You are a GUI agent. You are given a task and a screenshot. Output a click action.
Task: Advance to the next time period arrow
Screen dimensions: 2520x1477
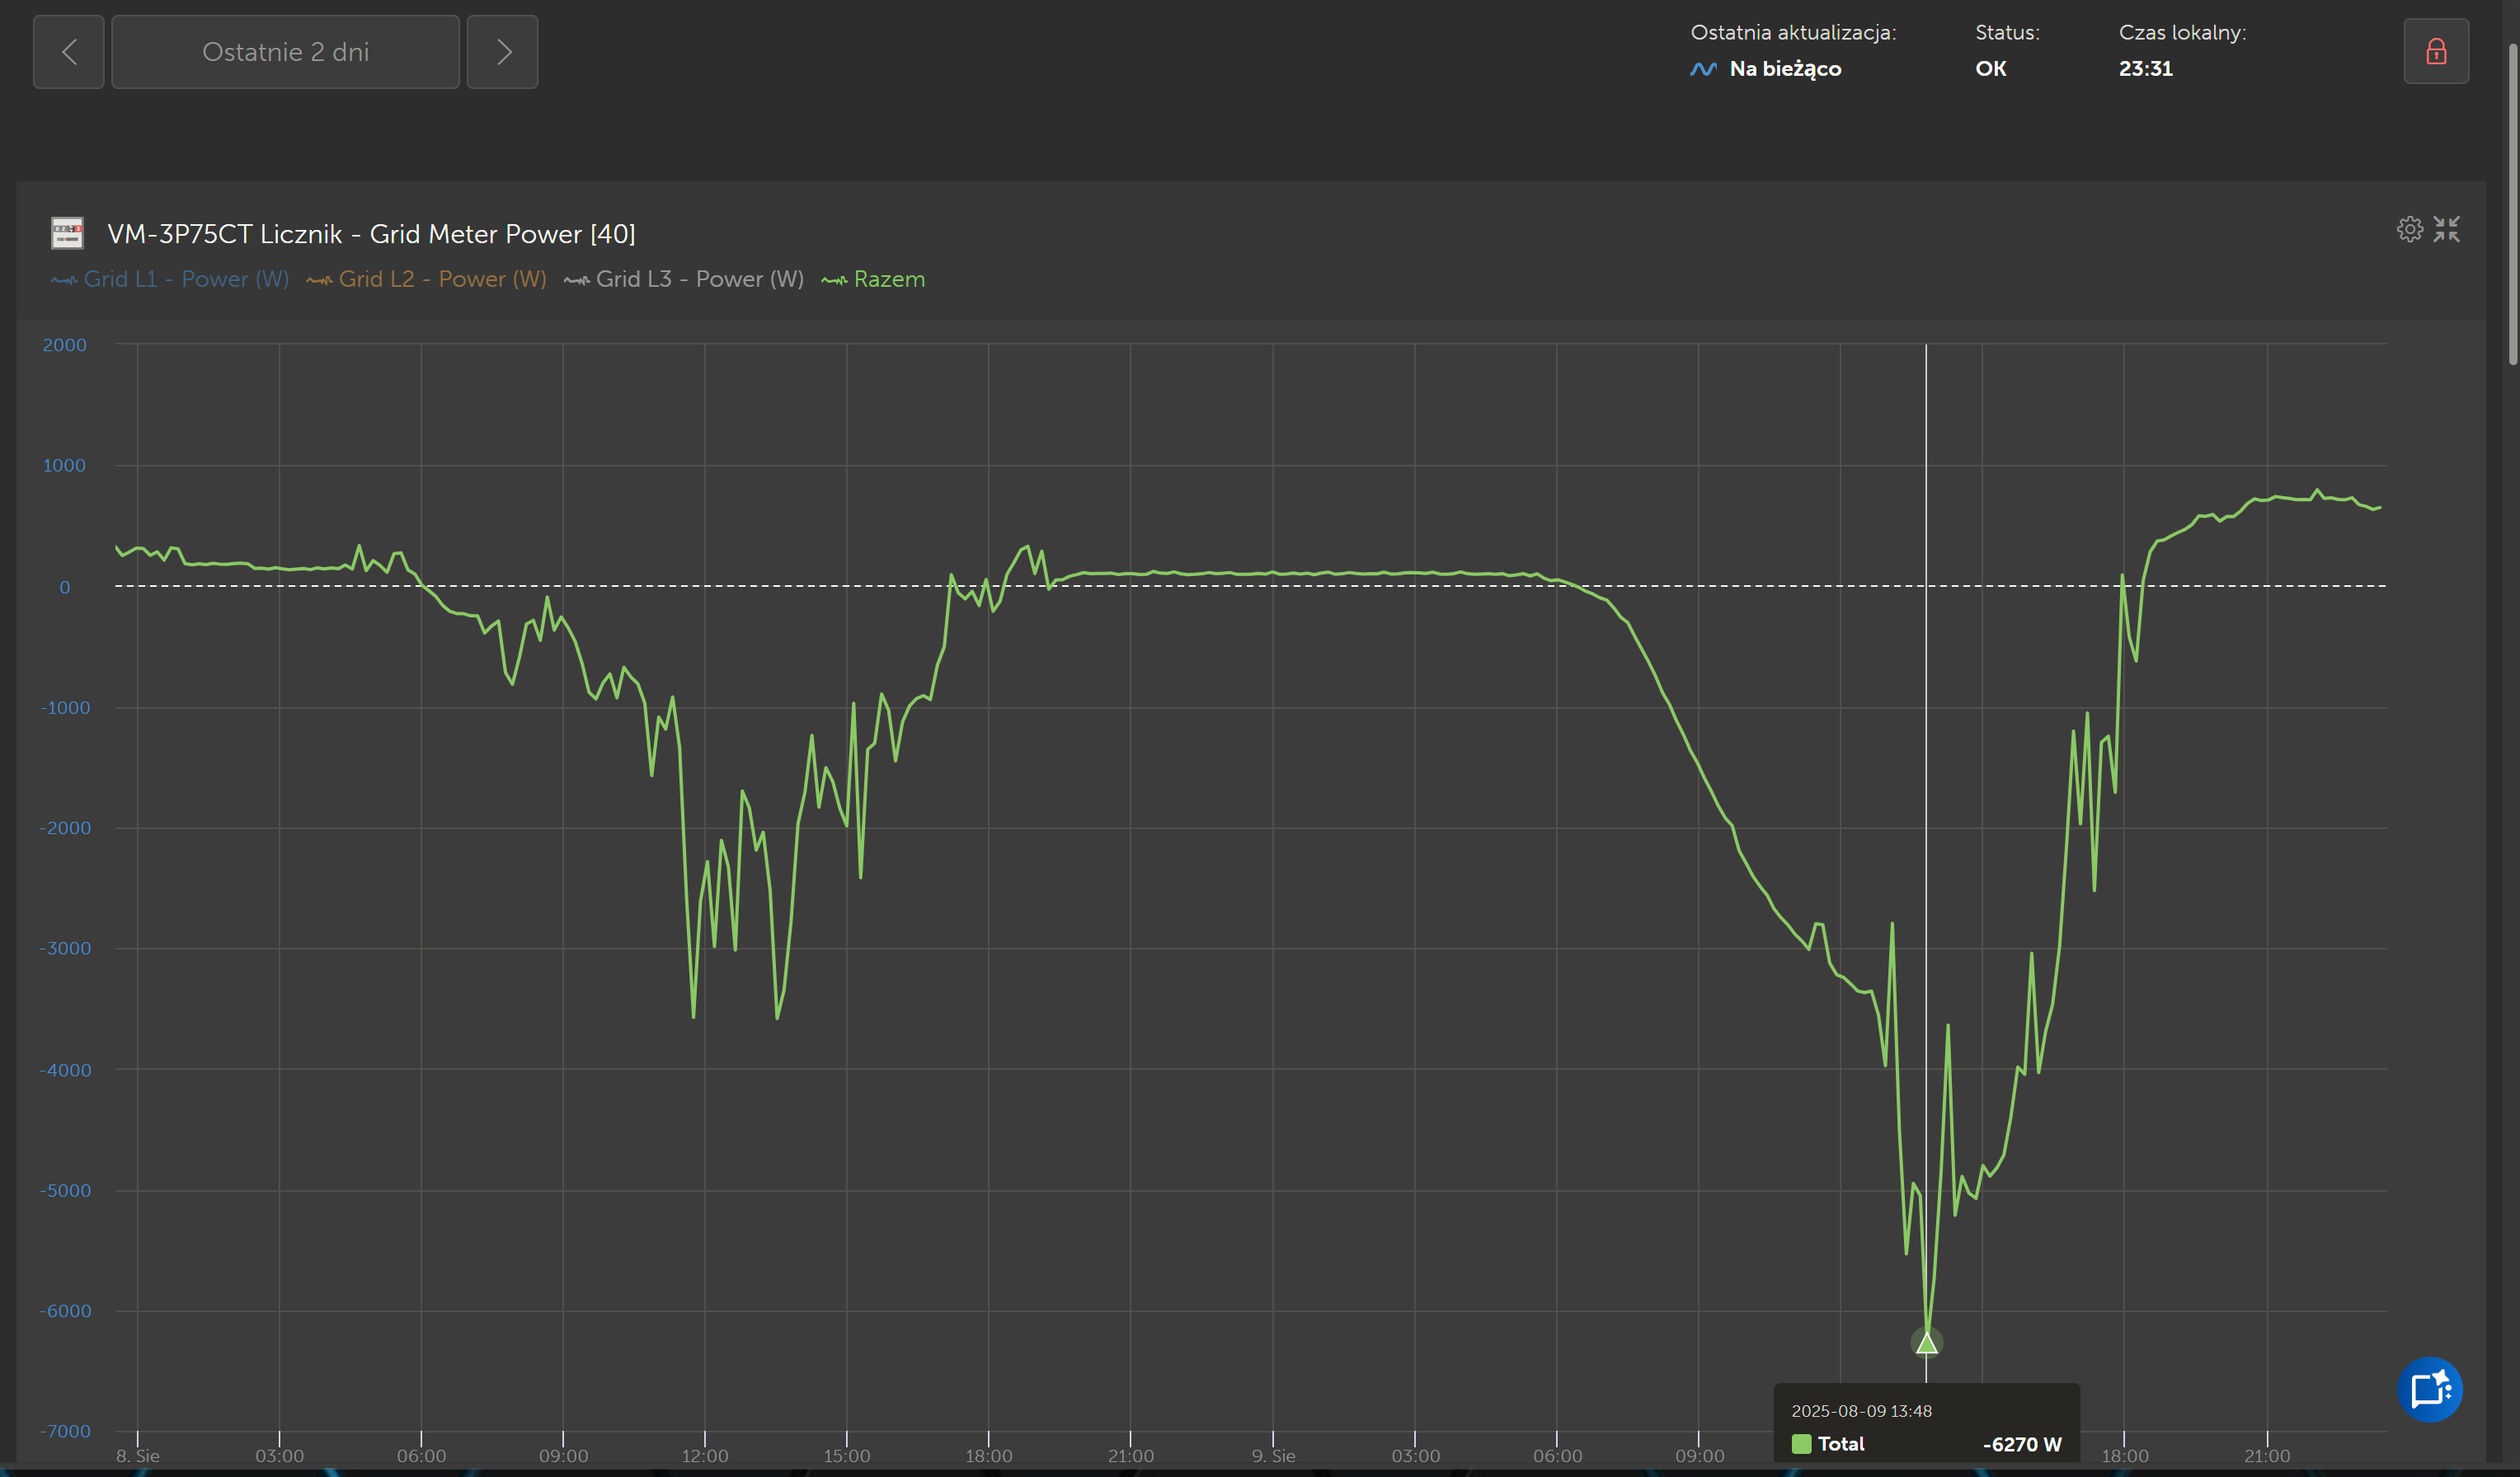503,52
